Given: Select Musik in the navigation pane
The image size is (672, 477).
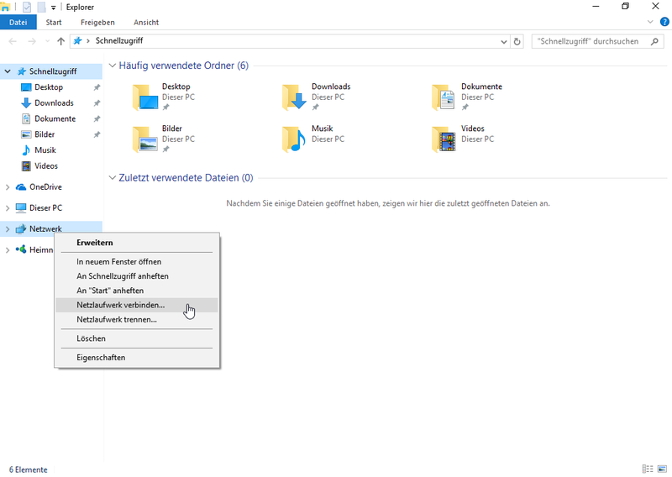Looking at the screenshot, I should pos(45,150).
